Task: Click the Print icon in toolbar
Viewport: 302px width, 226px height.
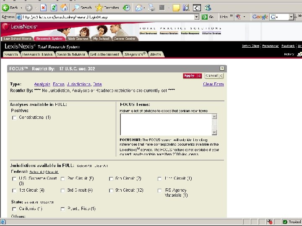Action: click(x=152, y=8)
